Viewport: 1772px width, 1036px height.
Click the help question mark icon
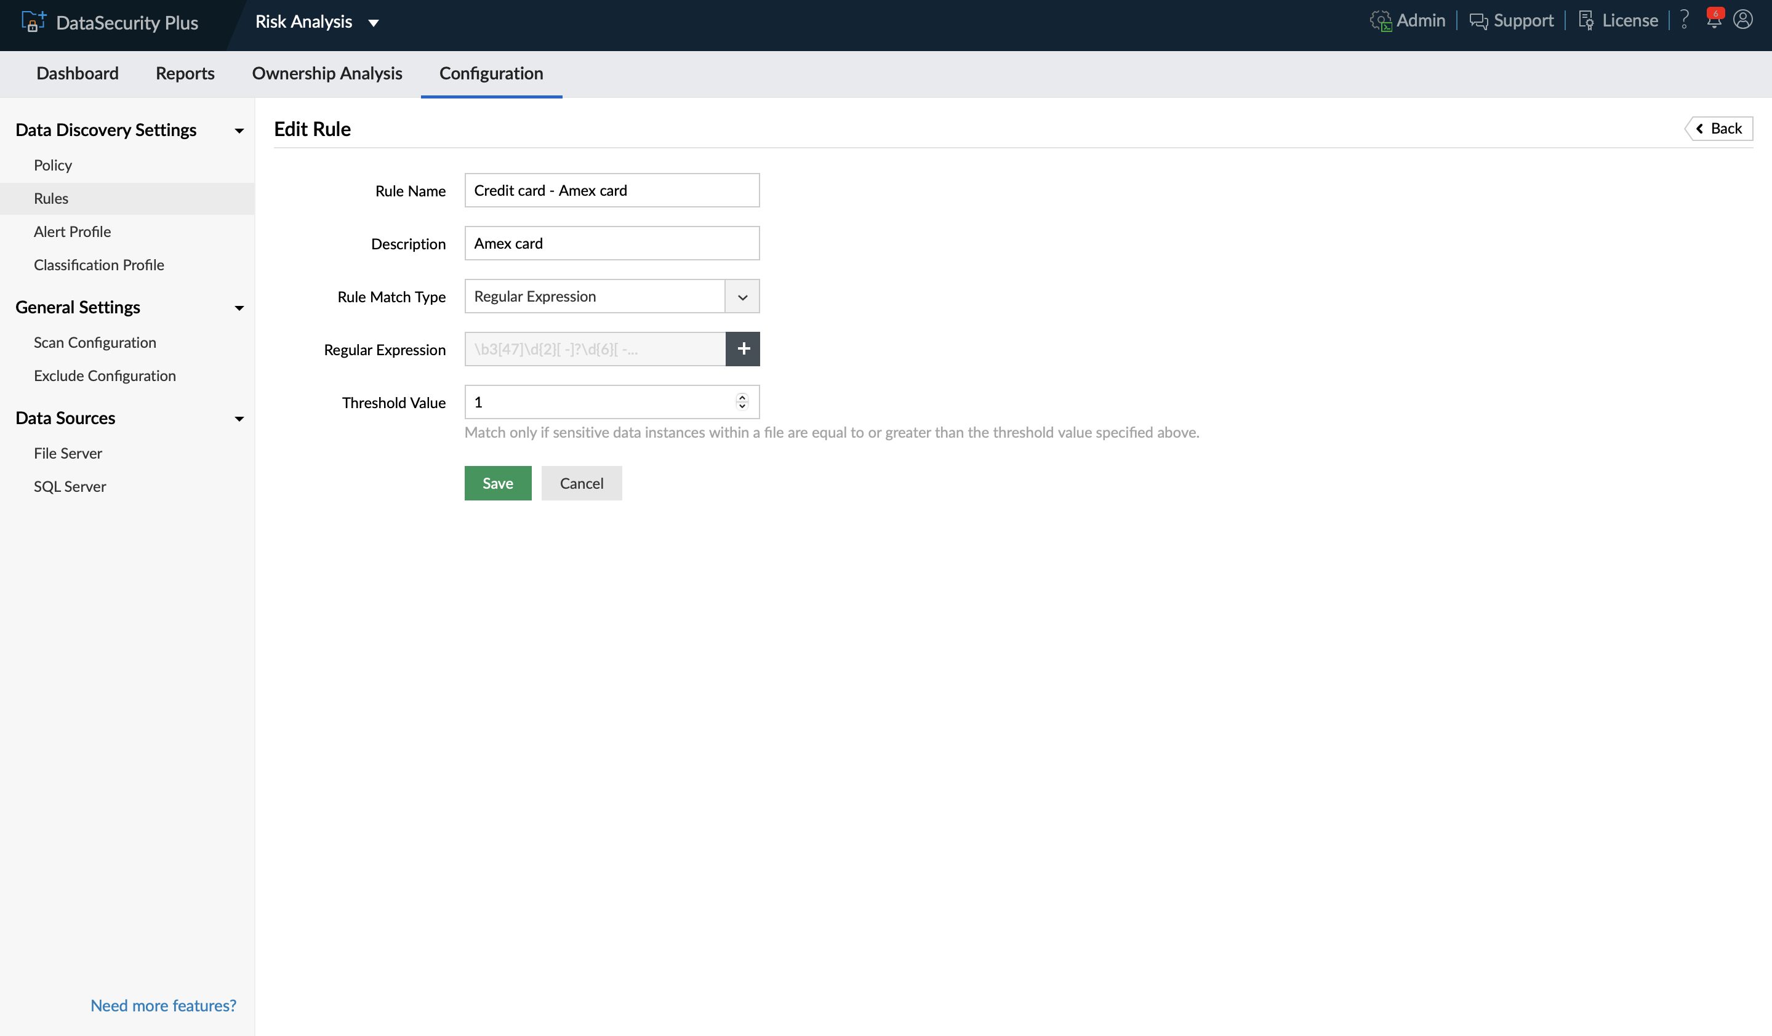pos(1684,20)
